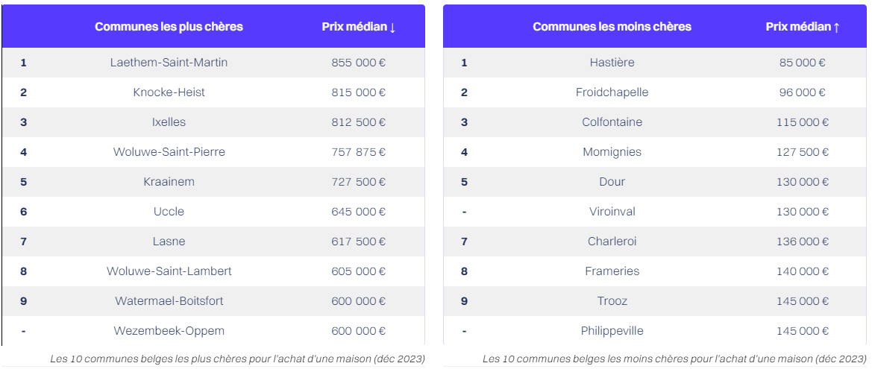Sort by ascending Prix médian arrow

tap(836, 28)
